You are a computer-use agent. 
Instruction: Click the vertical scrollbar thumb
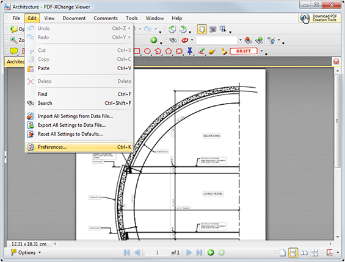338,121
